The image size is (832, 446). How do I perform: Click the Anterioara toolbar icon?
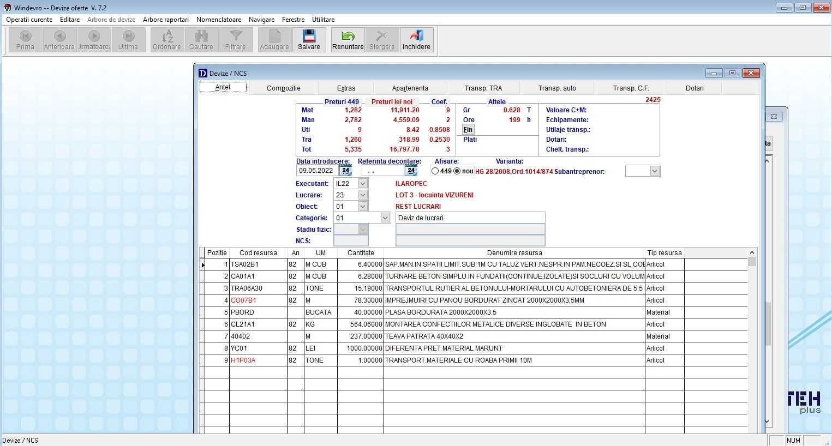(59, 40)
